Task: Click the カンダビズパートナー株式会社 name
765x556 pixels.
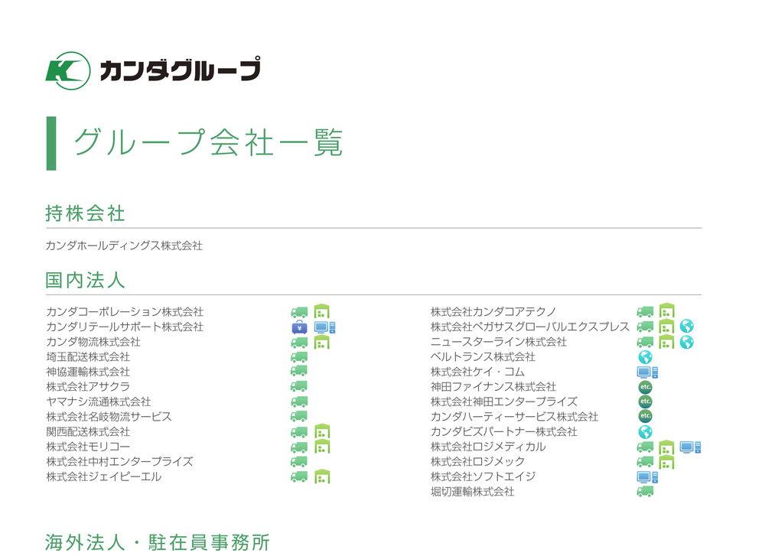Action: point(504,431)
